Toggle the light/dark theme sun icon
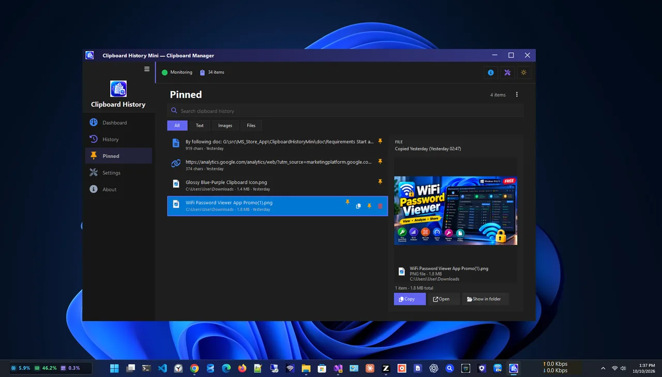662x377 pixels. click(x=524, y=72)
